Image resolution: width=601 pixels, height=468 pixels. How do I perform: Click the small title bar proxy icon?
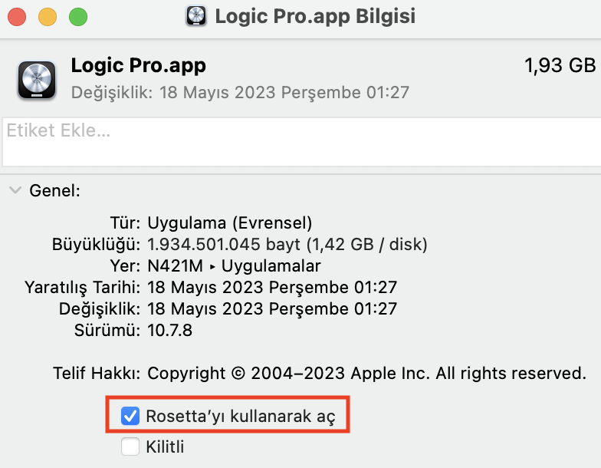coord(197,16)
